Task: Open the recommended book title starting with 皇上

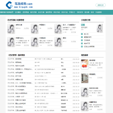Action: [69, 25]
